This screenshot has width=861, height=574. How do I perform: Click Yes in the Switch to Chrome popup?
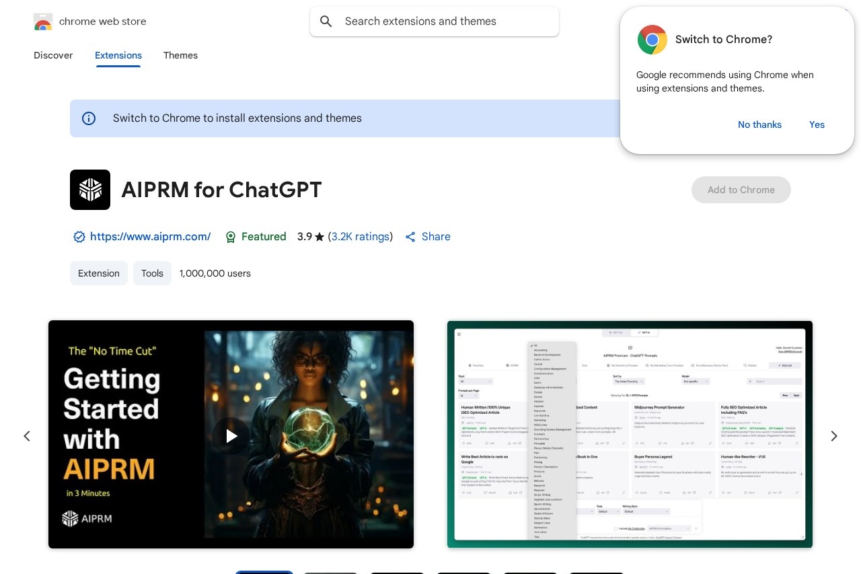(817, 124)
